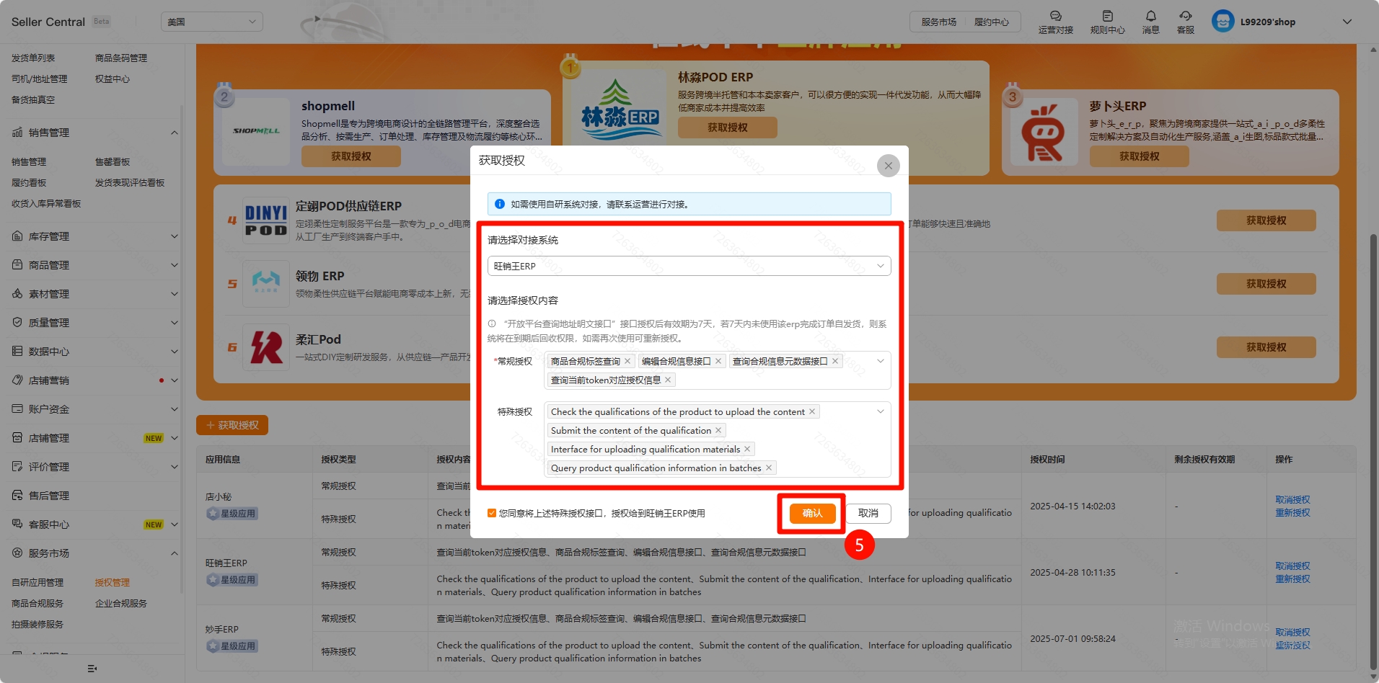Remove the 编辑合规信息接口 tag
Image resolution: width=1379 pixels, height=683 pixels.
pyautogui.click(x=718, y=362)
